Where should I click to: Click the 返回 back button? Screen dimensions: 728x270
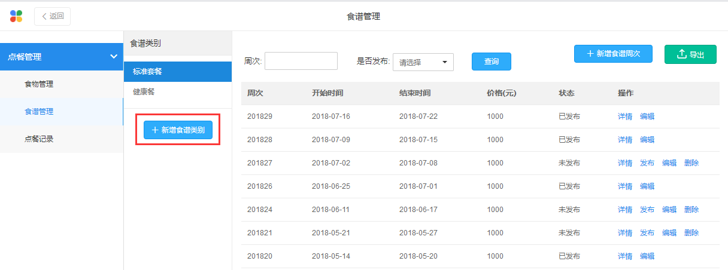53,16
